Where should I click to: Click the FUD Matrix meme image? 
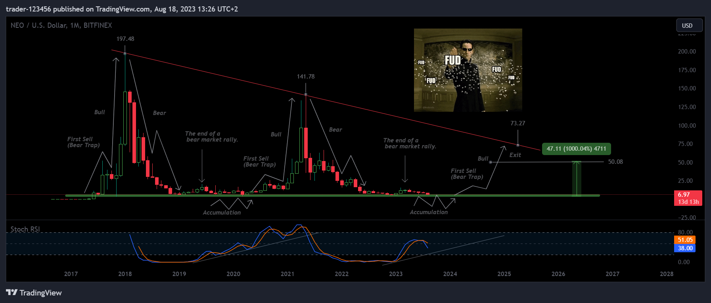coord(468,70)
